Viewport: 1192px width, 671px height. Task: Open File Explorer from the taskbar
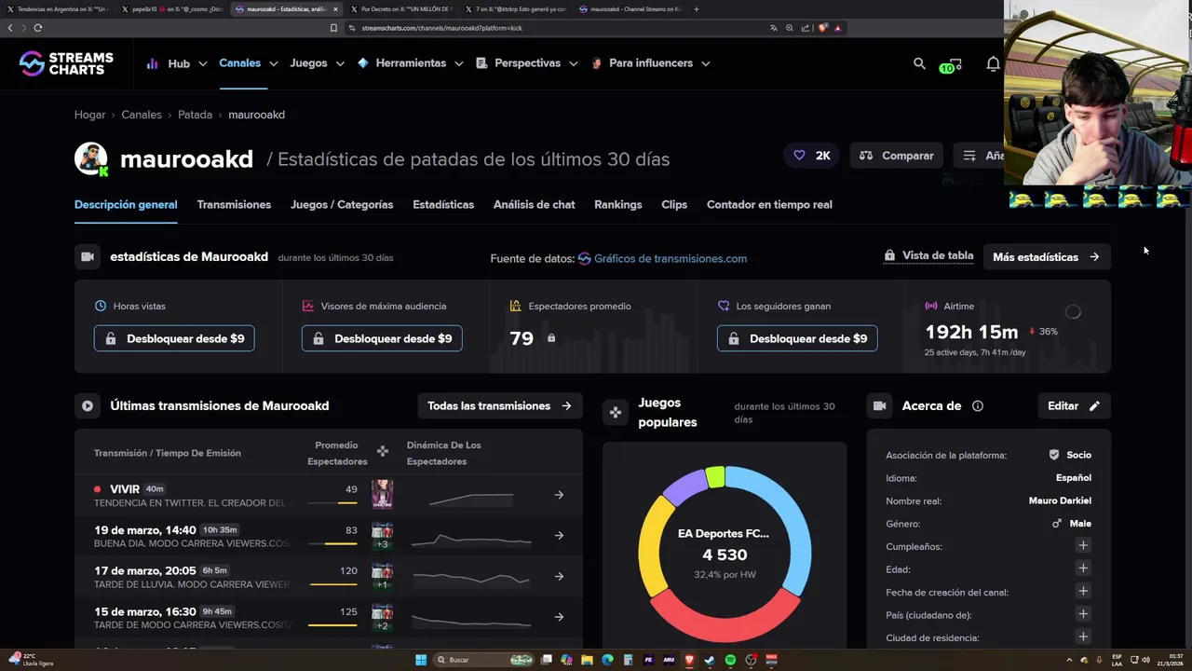pyautogui.click(x=588, y=660)
